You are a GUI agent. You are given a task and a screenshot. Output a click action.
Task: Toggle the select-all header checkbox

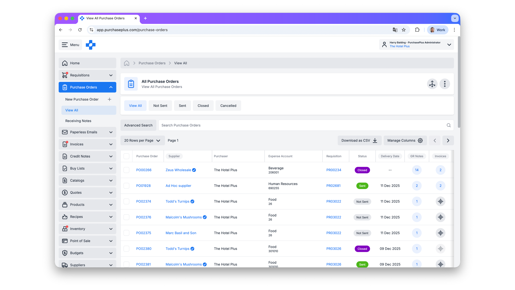point(126,156)
